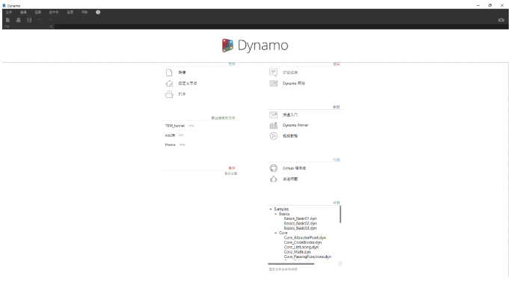Open the 帮助 (Help) menu

85,12
